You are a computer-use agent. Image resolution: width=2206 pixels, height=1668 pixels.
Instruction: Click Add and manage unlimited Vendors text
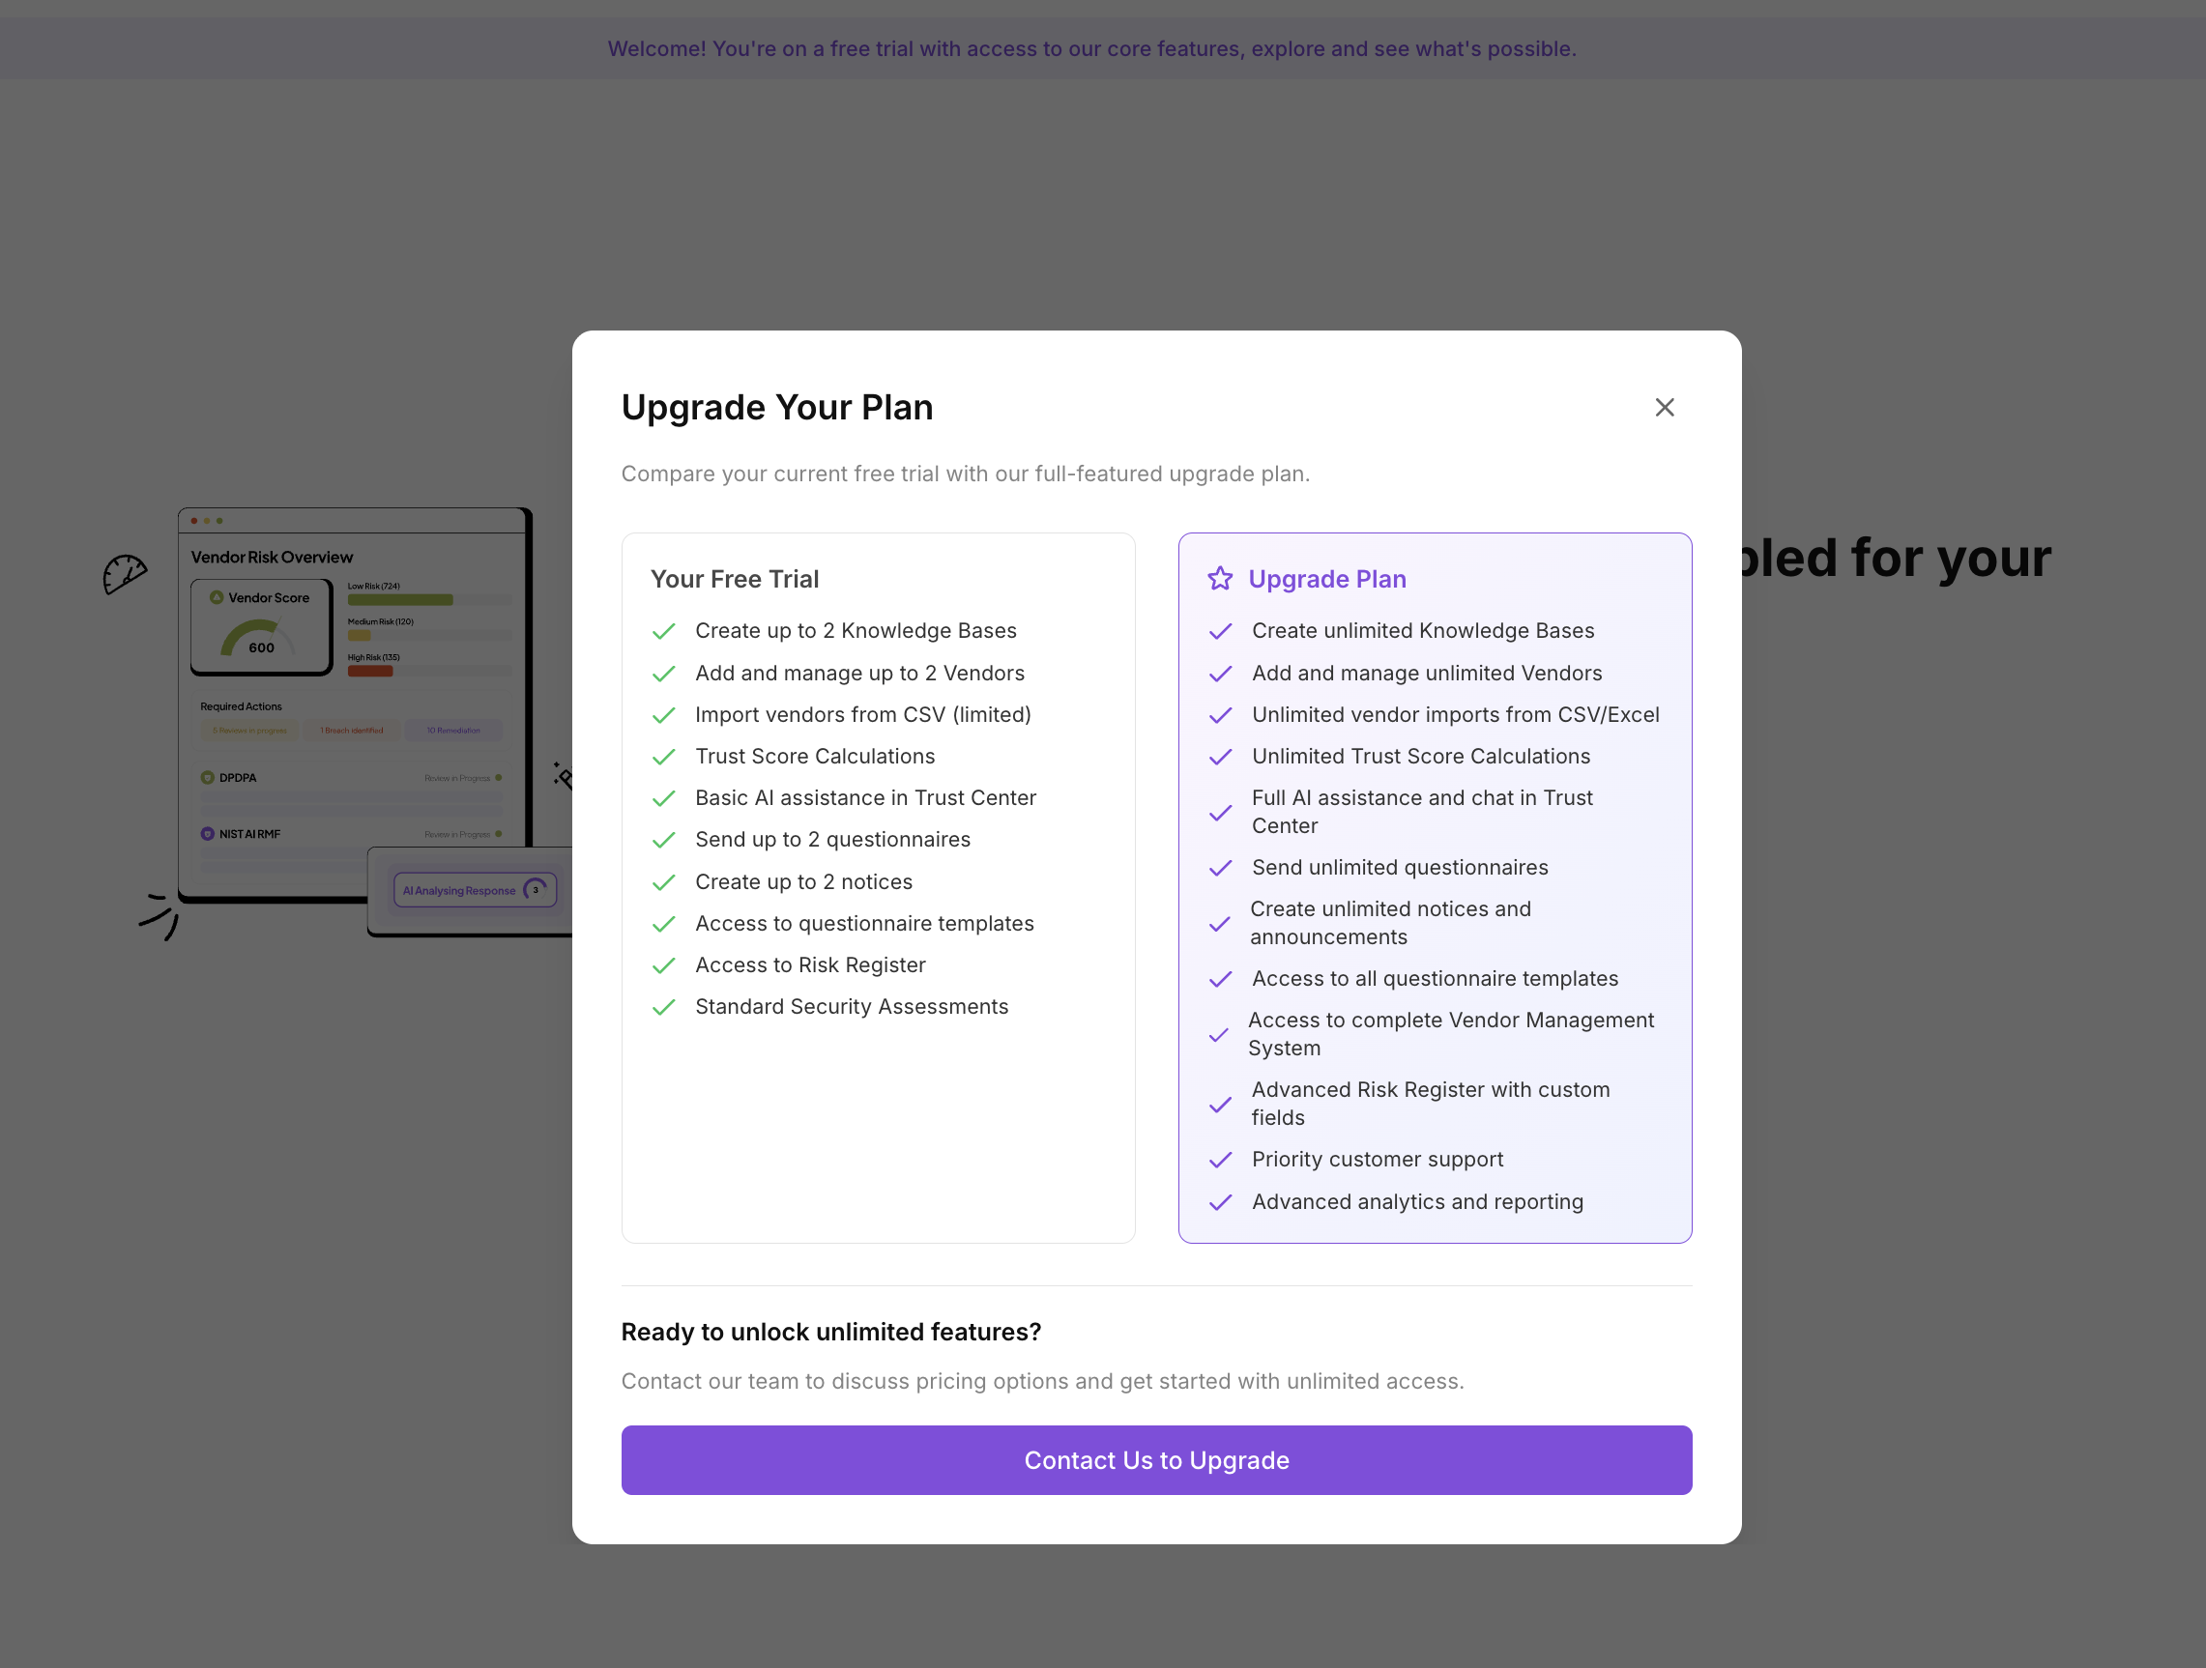(1426, 673)
